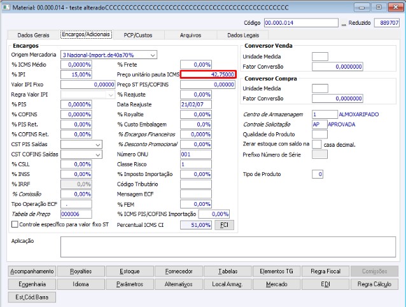Switch to the Dados Gerais tab

[x=33, y=35]
